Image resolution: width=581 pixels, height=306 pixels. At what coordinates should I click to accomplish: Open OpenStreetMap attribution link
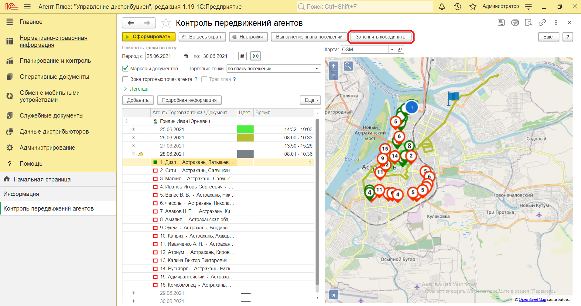click(532, 299)
